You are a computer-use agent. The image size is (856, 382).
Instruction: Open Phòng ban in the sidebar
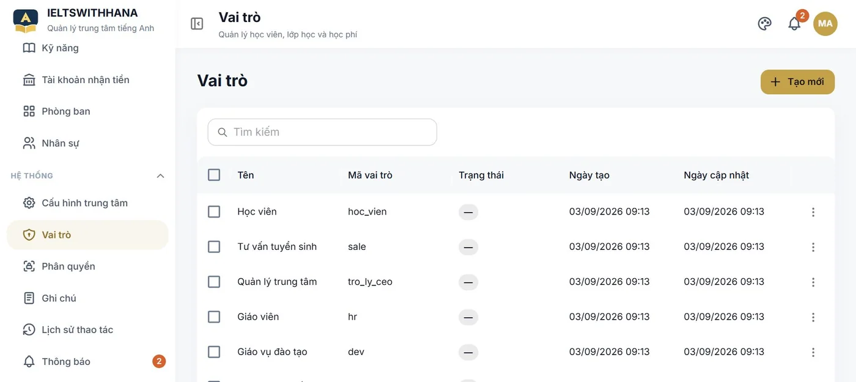(x=87, y=111)
